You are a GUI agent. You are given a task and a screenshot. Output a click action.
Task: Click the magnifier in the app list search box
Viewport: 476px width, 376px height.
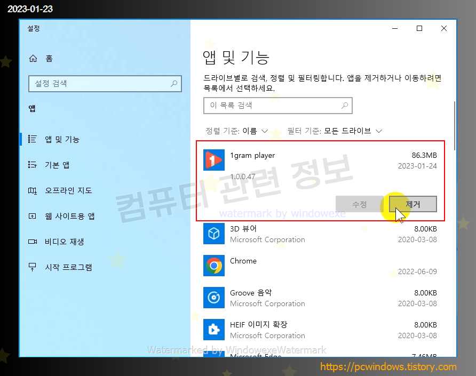[x=345, y=106]
